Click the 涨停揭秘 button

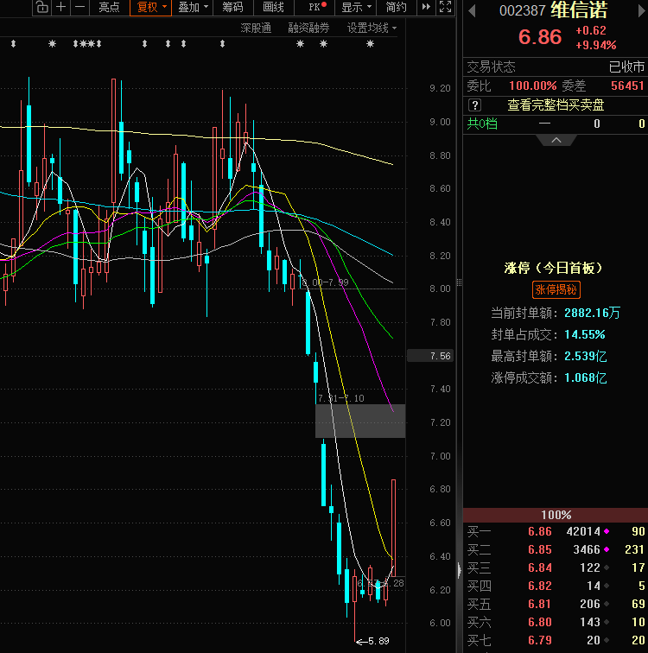point(556,289)
